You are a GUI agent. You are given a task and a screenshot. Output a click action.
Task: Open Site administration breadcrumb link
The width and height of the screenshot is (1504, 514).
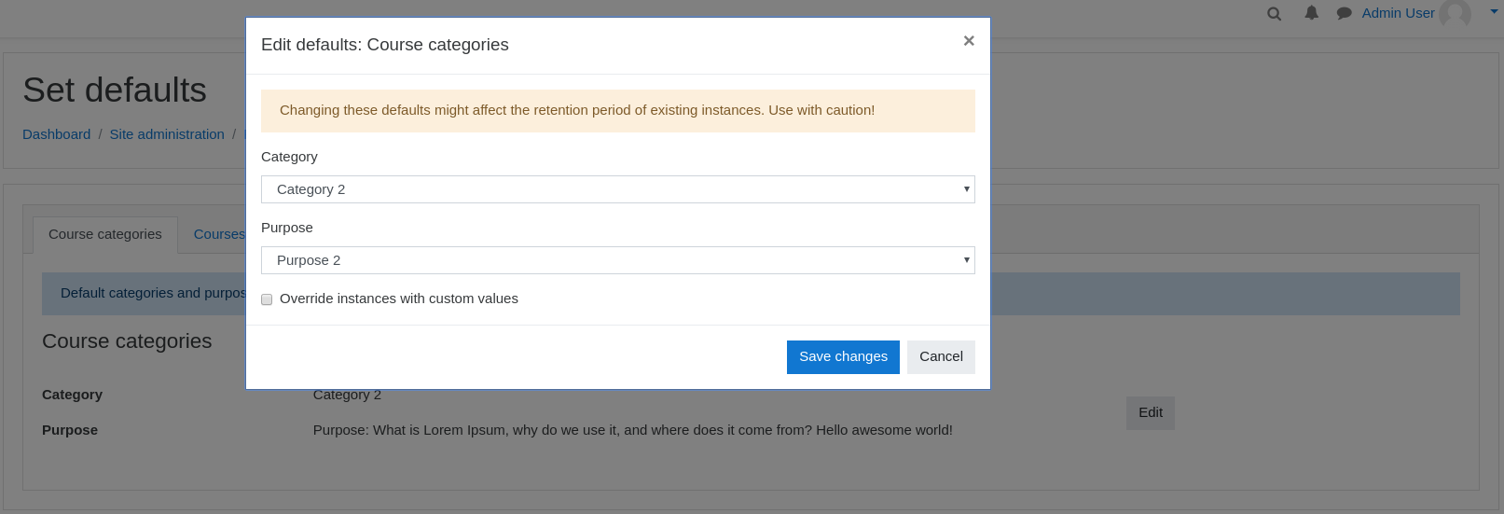point(167,134)
